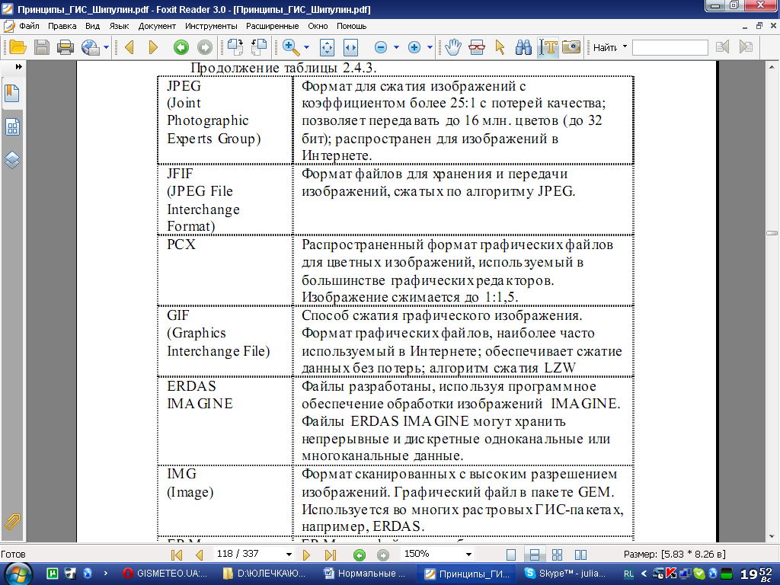Image resolution: width=780 pixels, height=585 pixels.
Task: Click the Fit Page icon
Action: [x=327, y=47]
